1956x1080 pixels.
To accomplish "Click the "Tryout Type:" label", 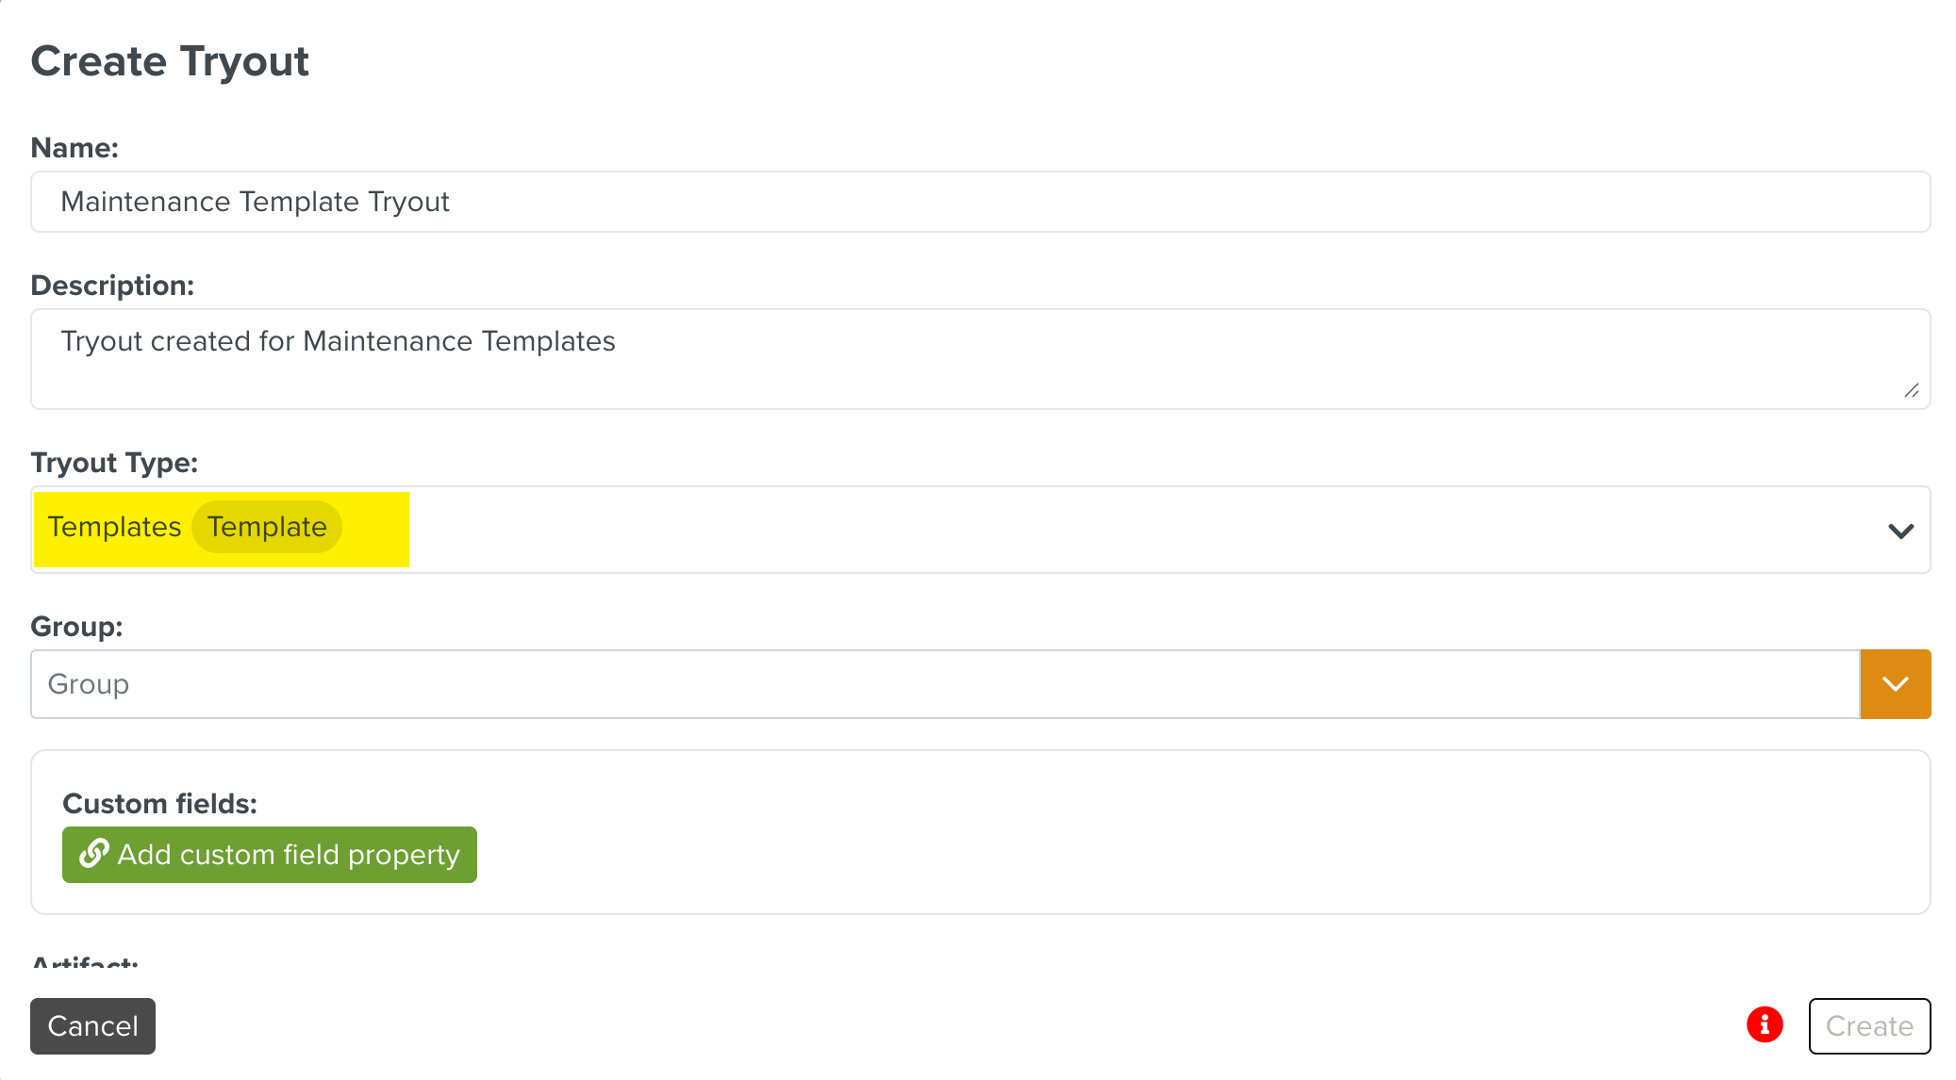I will point(114,463).
